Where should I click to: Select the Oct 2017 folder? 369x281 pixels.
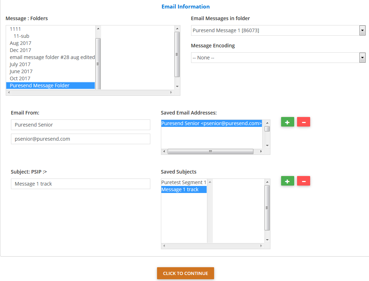click(x=50, y=78)
